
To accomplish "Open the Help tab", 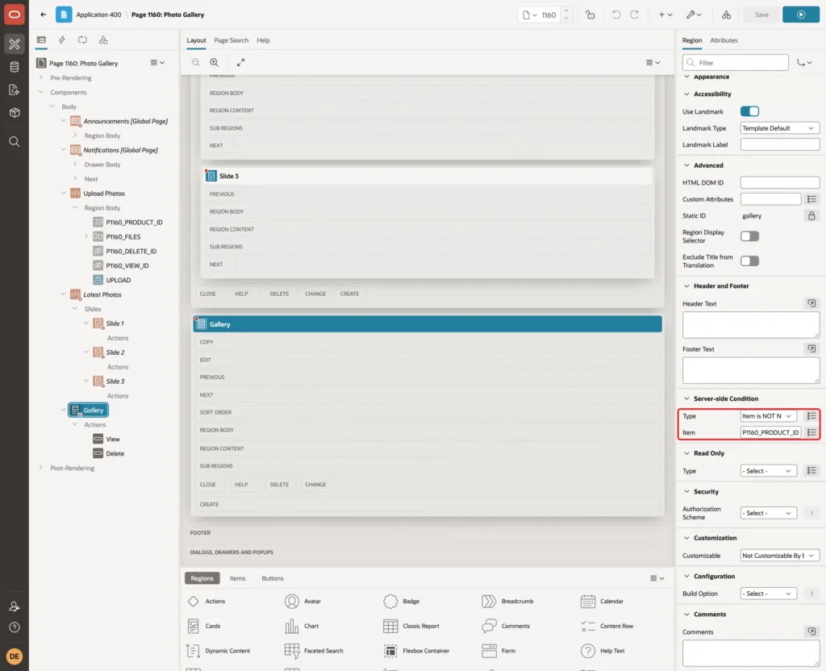I will (263, 40).
